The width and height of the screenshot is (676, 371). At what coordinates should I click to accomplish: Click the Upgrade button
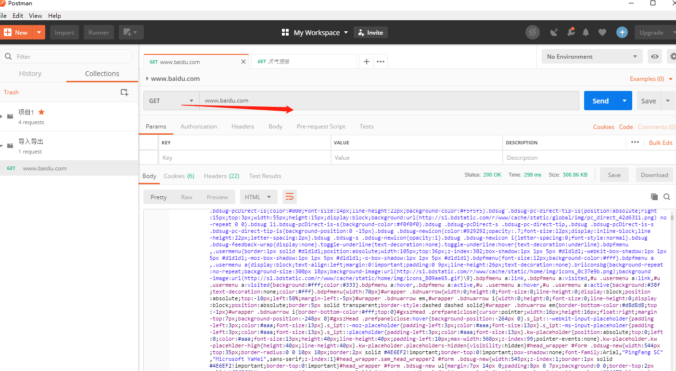[651, 32]
